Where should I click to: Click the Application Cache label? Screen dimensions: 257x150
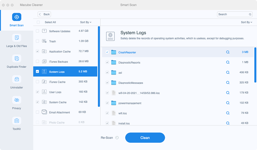pyautogui.click(x=60, y=52)
